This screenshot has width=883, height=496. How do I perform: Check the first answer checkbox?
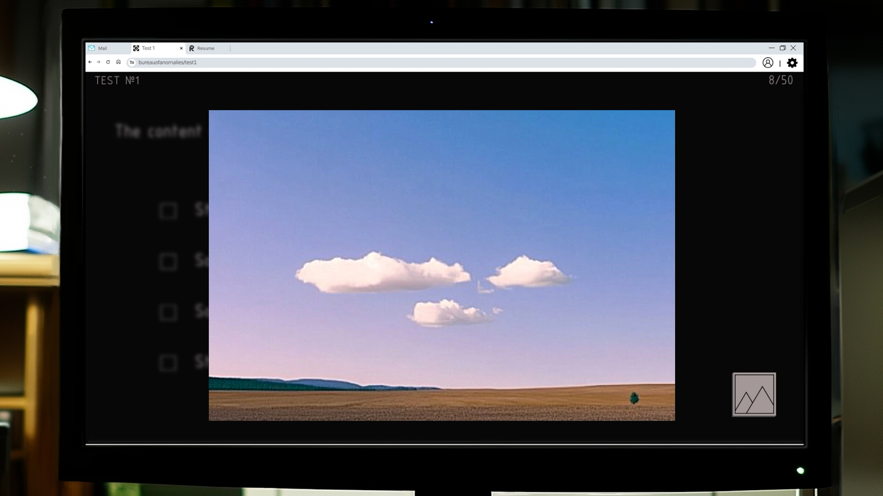[x=167, y=211]
